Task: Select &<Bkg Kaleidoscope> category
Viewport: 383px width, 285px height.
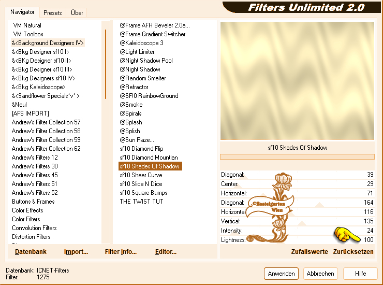Action: (x=39, y=87)
